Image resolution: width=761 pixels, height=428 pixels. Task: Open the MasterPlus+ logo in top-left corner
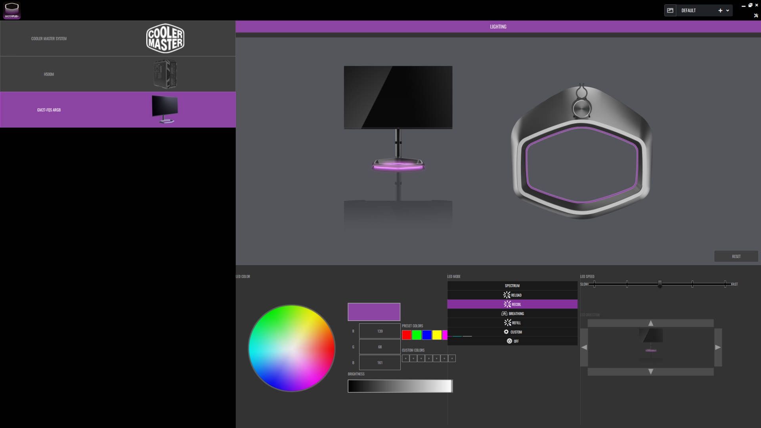tap(12, 11)
